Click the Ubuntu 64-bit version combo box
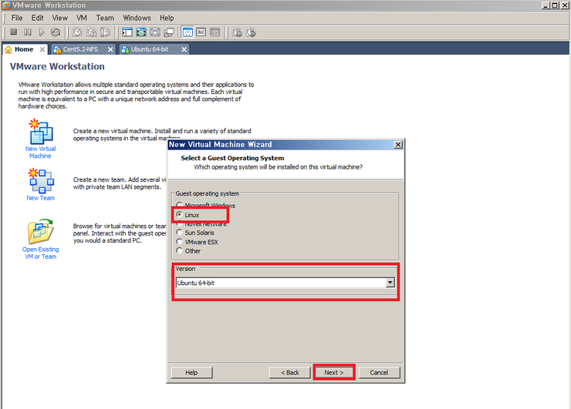The height and width of the screenshot is (409, 571). tap(285, 283)
